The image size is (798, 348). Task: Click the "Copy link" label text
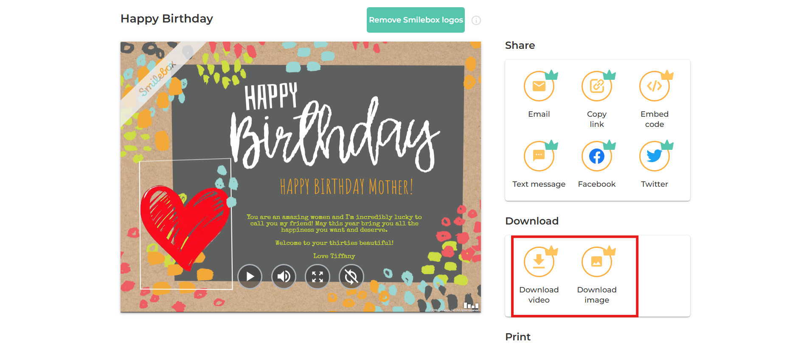597,119
